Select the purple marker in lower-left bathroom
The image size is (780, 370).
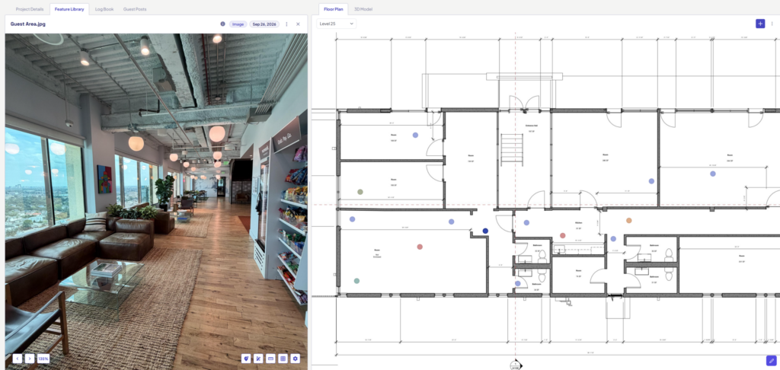[517, 283]
